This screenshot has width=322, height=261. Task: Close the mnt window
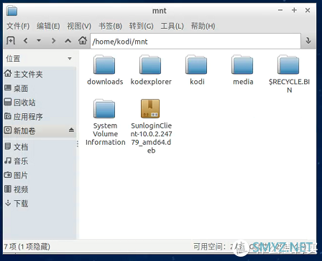coord(308,10)
